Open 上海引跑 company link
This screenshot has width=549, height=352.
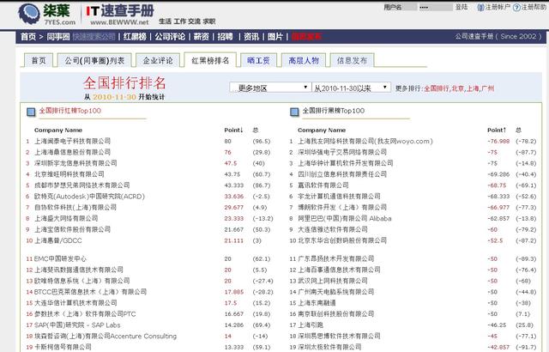(x=311, y=325)
